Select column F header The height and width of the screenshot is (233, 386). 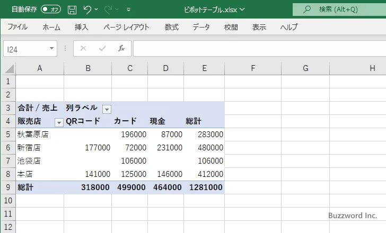(x=253, y=68)
